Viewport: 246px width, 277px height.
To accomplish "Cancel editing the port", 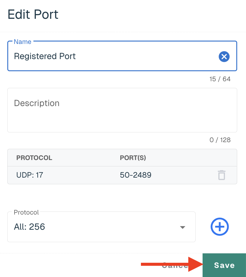I will [x=175, y=265].
